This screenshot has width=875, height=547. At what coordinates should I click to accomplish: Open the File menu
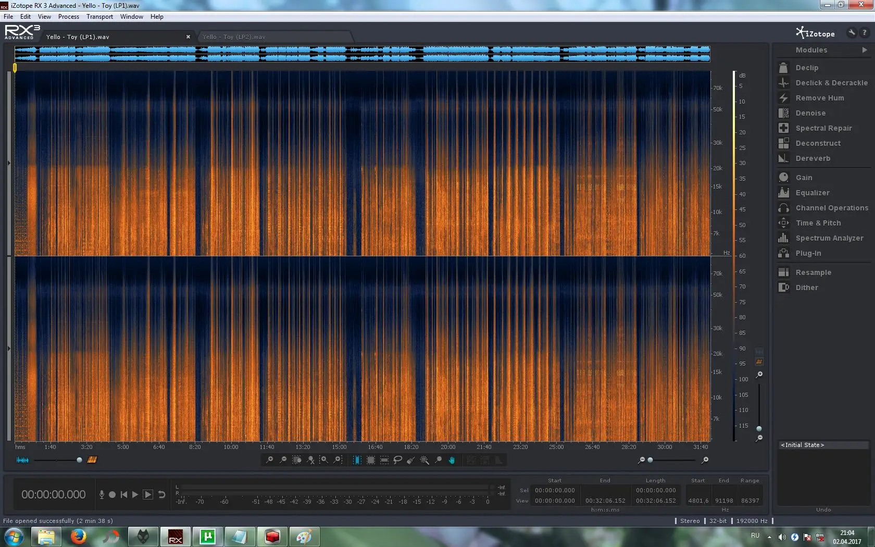click(x=8, y=17)
